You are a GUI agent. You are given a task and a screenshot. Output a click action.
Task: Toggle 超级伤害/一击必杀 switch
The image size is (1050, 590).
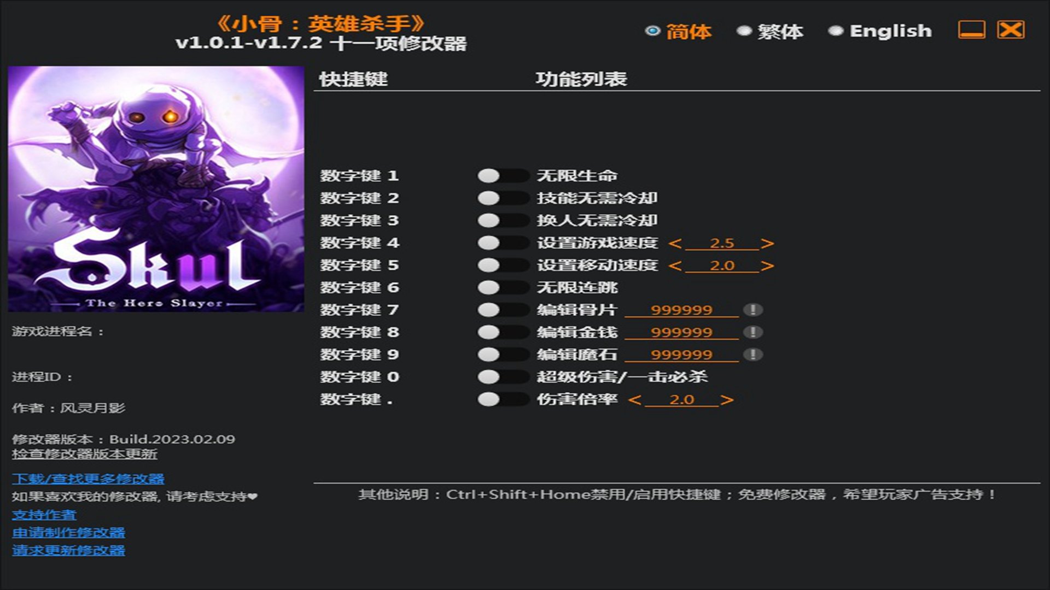coord(502,377)
